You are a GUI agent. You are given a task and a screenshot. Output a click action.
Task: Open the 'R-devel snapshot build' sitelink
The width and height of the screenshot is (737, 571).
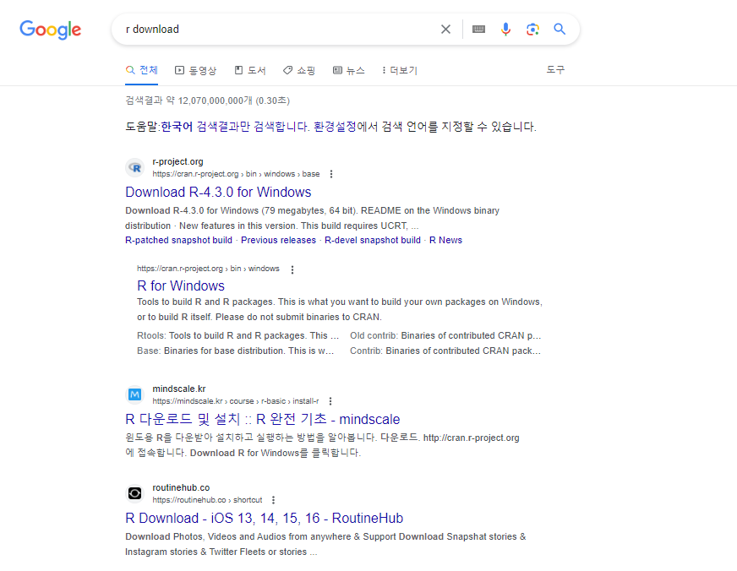(x=373, y=241)
